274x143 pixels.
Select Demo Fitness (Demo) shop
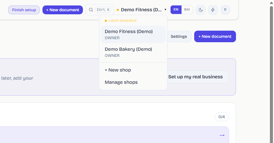tap(133, 34)
